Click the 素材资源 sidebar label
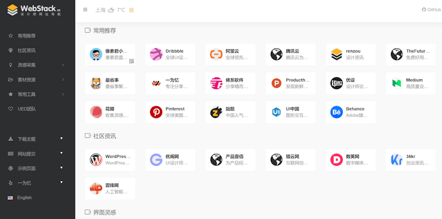The width and height of the screenshot is (442, 219). (27, 80)
